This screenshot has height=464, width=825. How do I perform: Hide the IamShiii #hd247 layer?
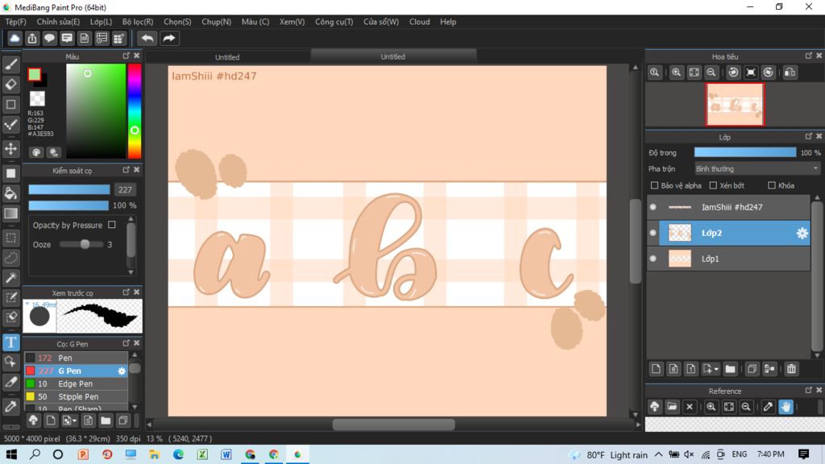point(653,207)
